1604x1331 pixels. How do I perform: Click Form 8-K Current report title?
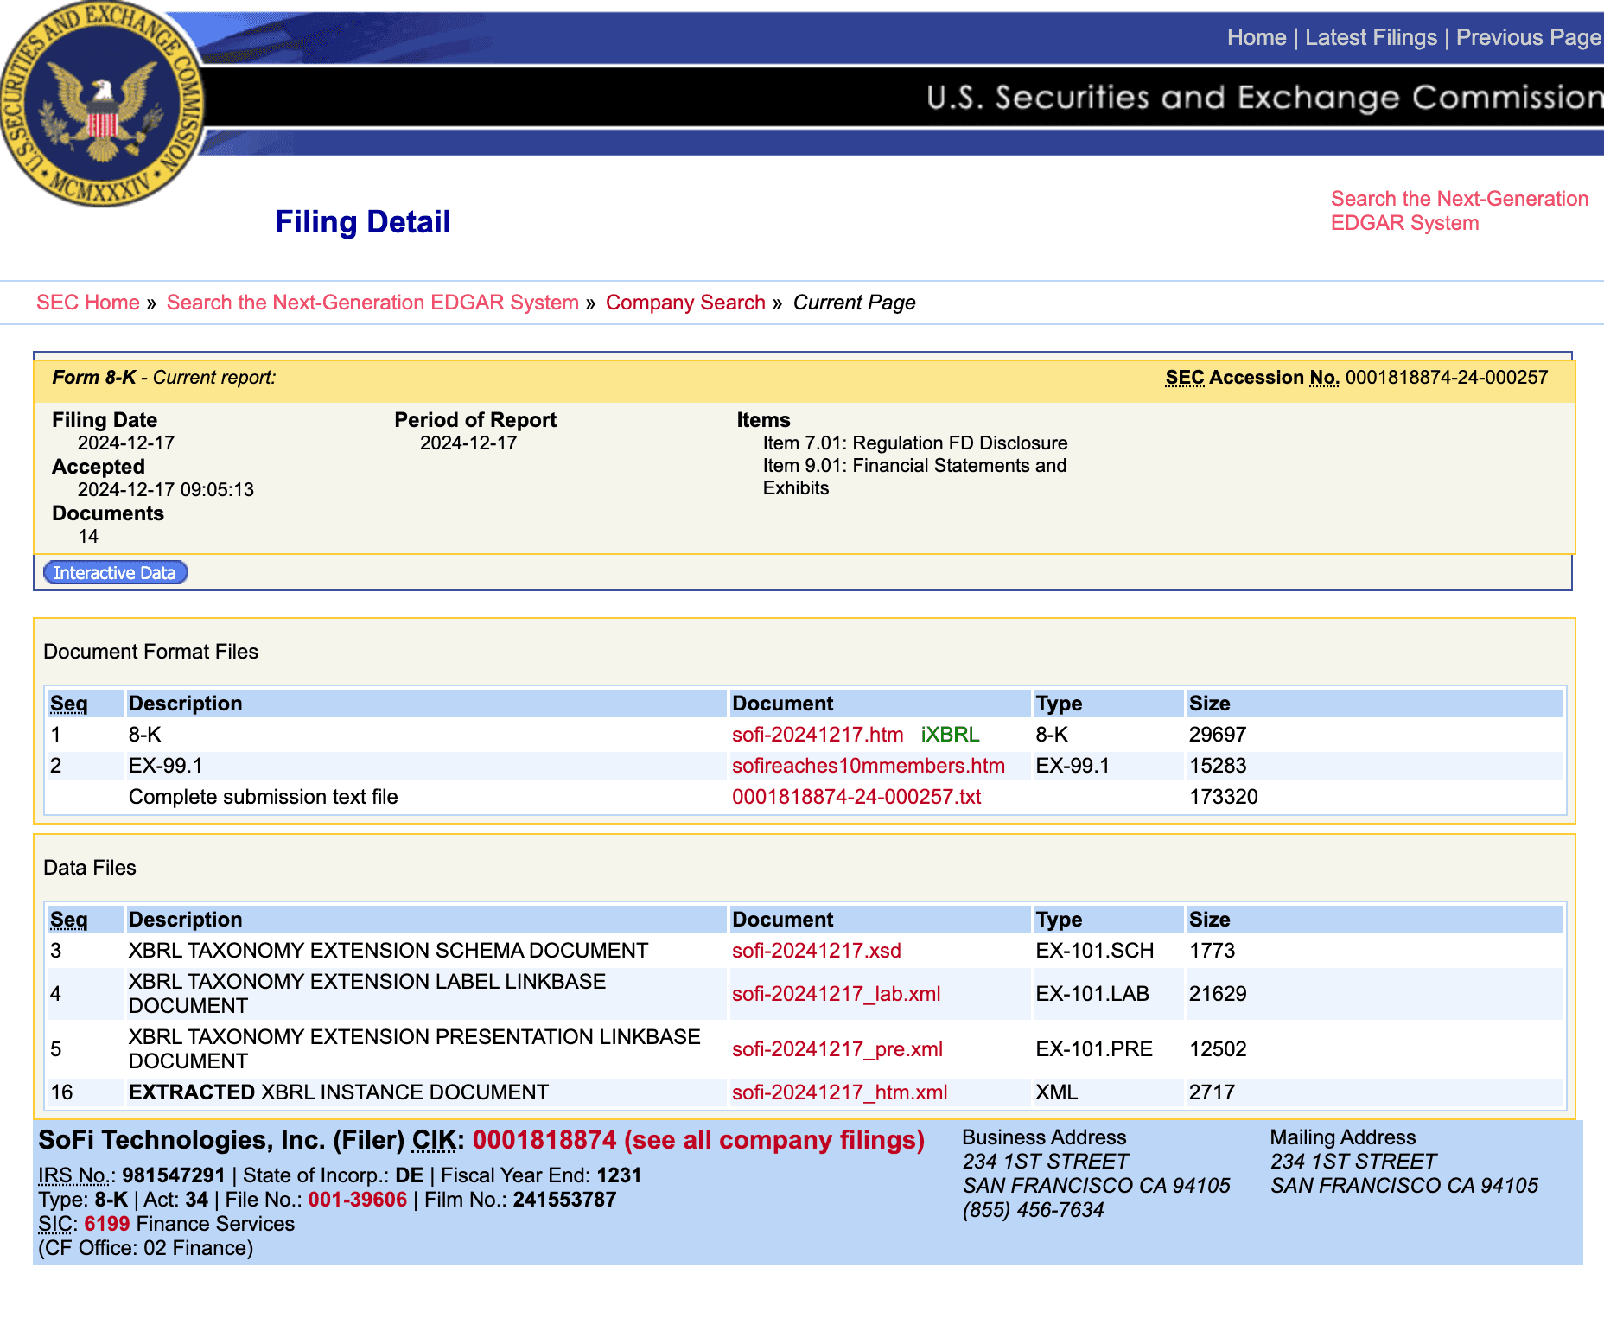(164, 378)
